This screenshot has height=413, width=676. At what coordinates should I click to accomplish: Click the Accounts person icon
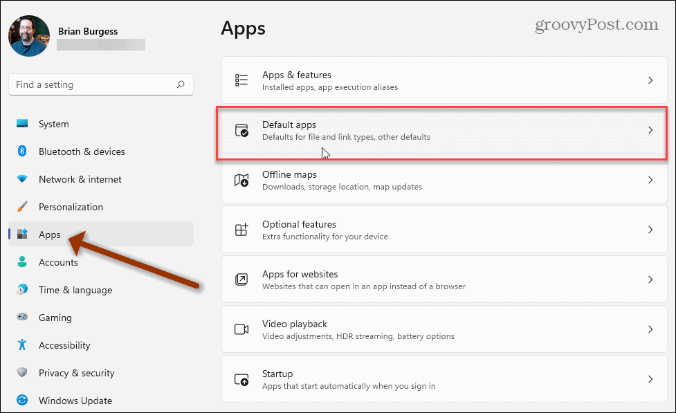22,261
